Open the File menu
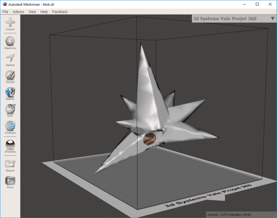Screen dimensions: 277x218 [x=5, y=12]
